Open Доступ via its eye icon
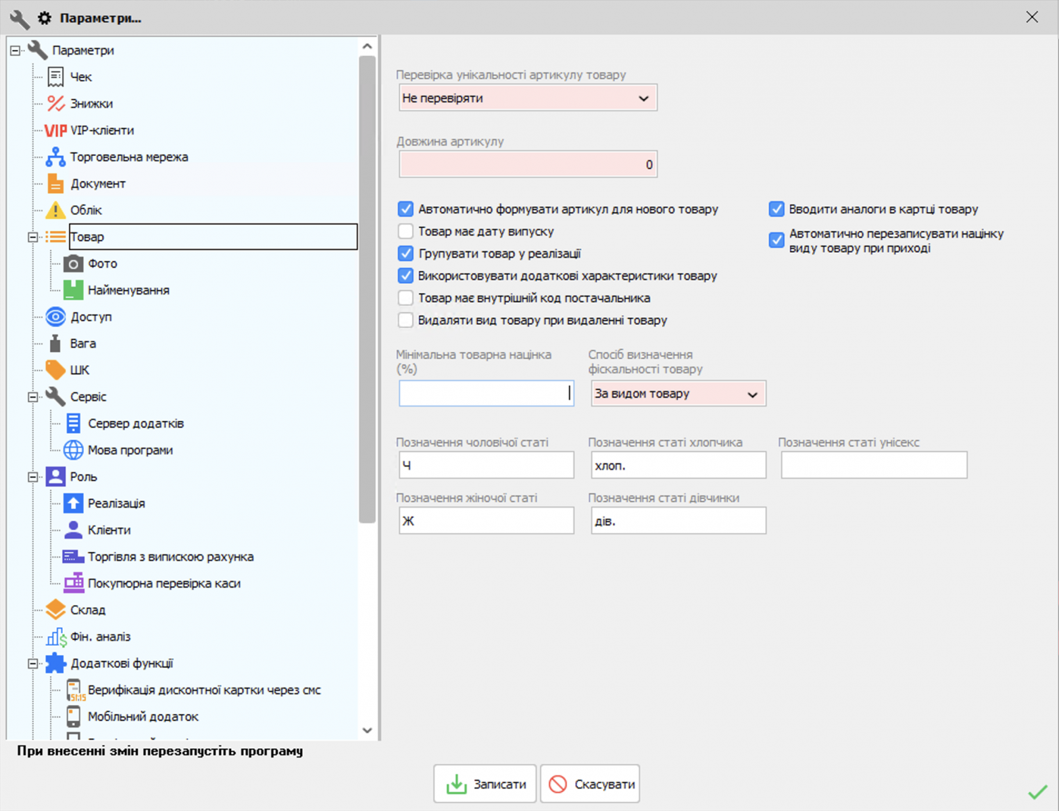The width and height of the screenshot is (1059, 811). point(55,317)
